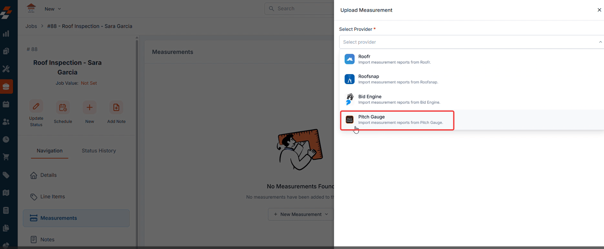This screenshot has width=604, height=249.
Task: Open the contacts people sidebar icon
Action: (x=6, y=122)
